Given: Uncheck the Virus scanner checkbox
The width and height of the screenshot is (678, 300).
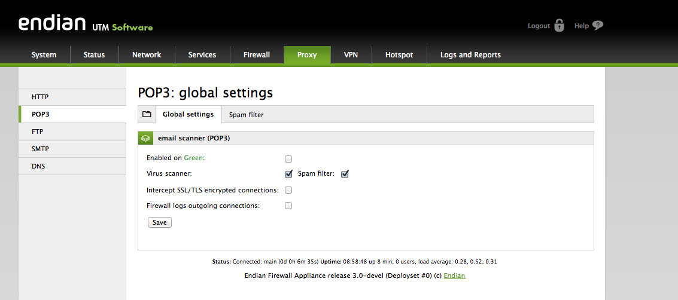Looking at the screenshot, I should (288, 175).
